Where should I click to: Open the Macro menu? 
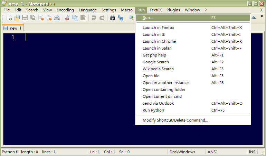127,10
